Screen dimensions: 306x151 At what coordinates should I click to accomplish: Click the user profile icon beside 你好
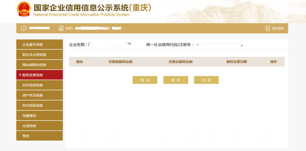tap(61, 28)
